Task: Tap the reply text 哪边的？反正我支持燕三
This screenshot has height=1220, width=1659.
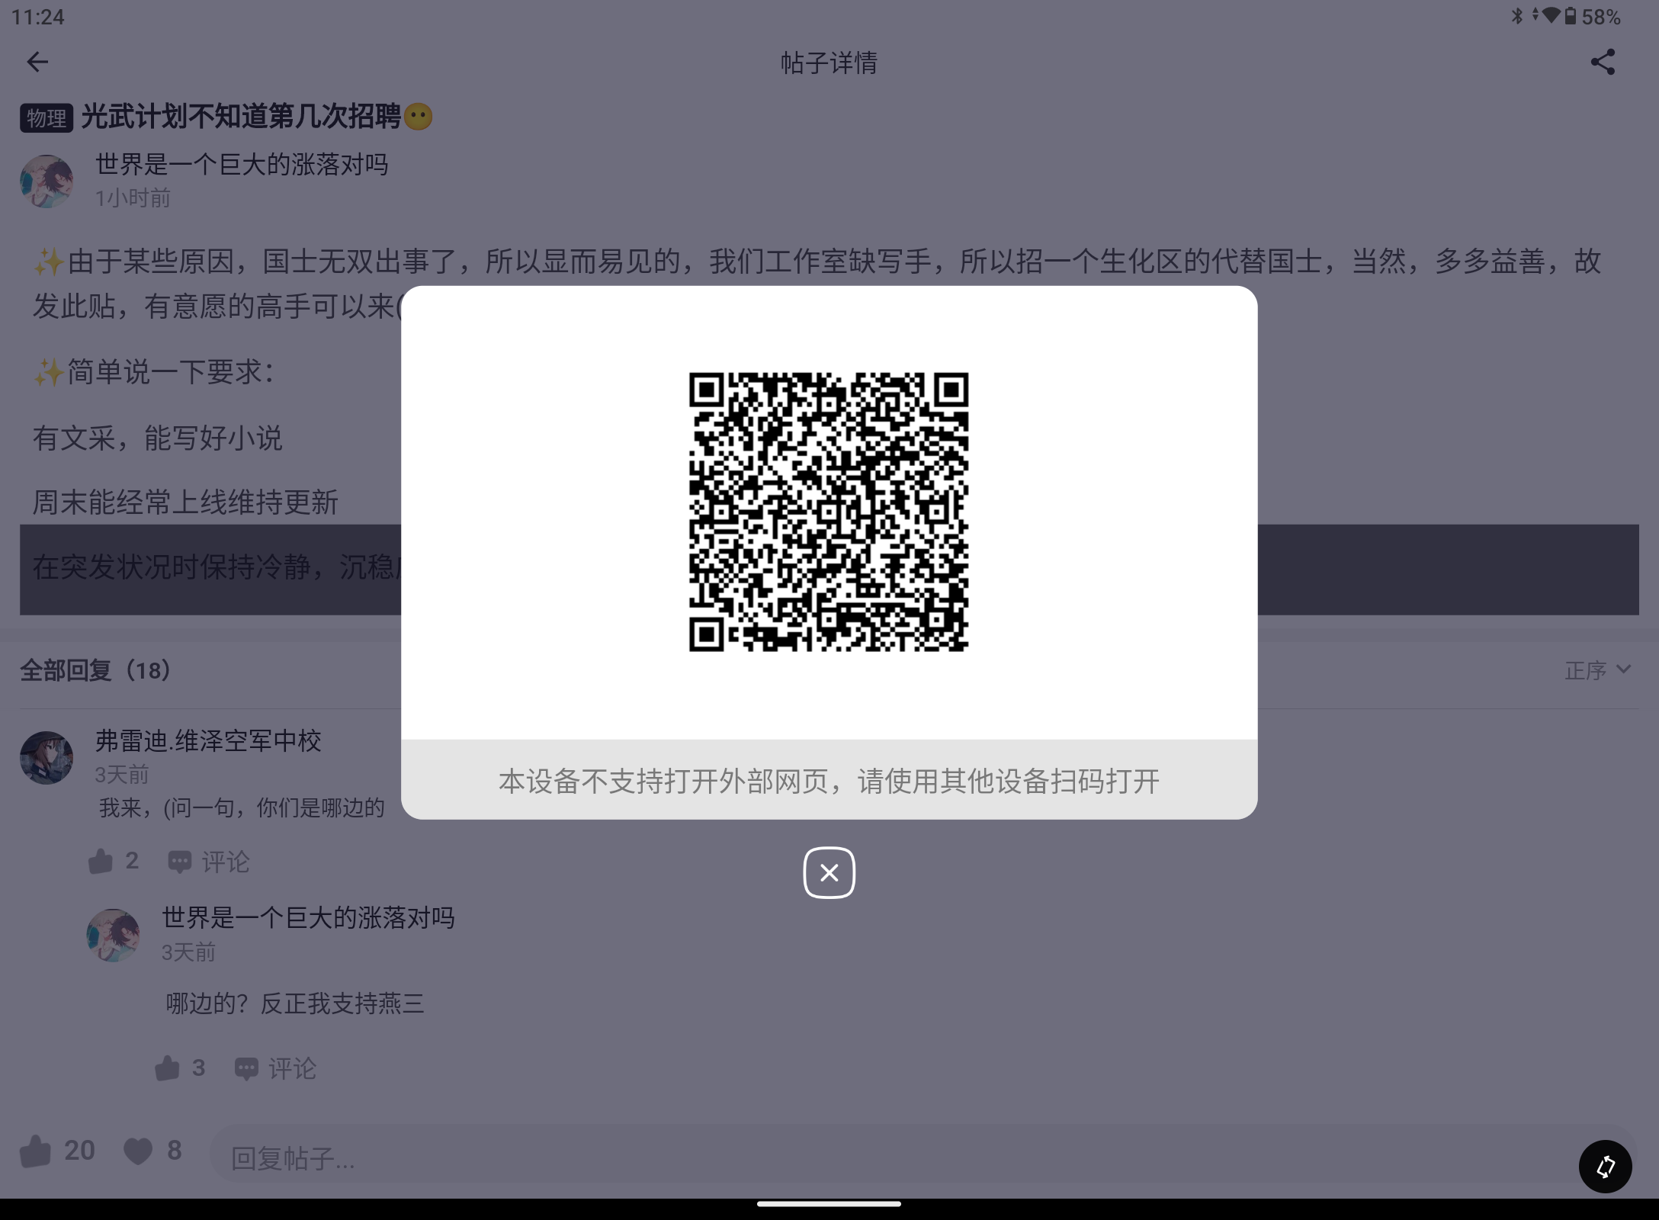Action: [x=295, y=1003]
